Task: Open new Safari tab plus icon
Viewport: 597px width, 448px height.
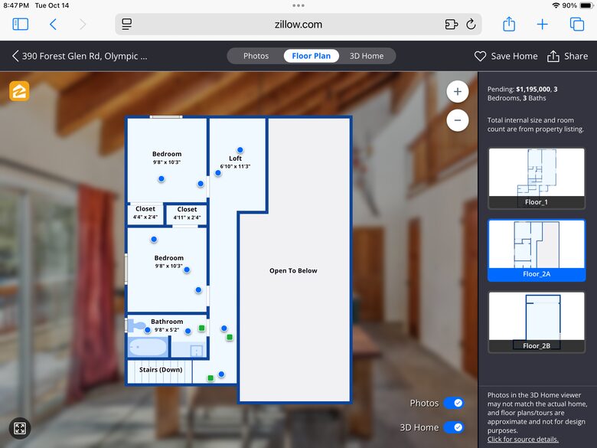Action: tap(543, 25)
